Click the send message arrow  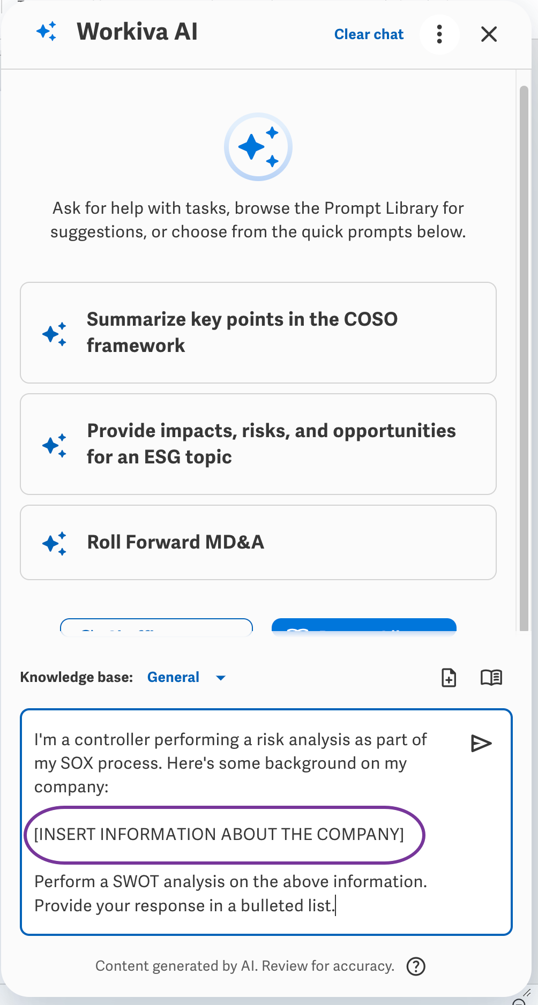pyautogui.click(x=482, y=742)
